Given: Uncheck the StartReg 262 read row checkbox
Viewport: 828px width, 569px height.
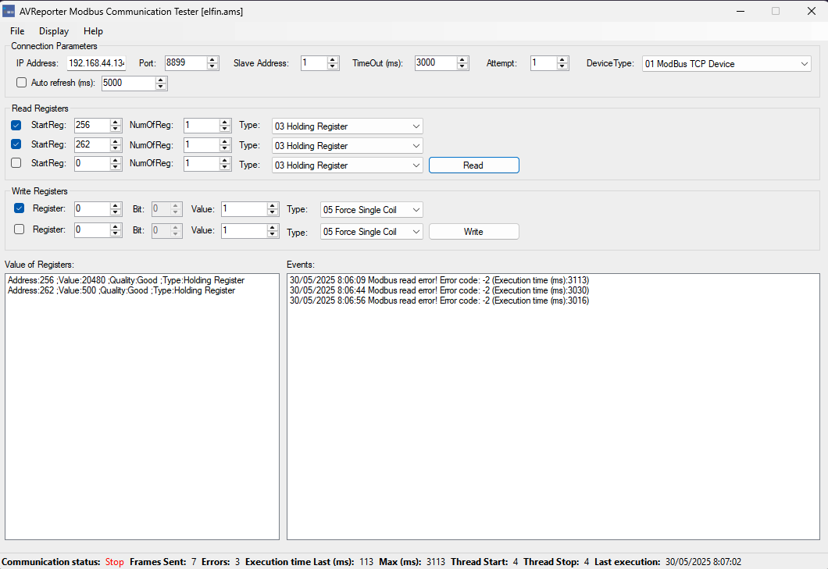Looking at the screenshot, I should click(x=17, y=144).
